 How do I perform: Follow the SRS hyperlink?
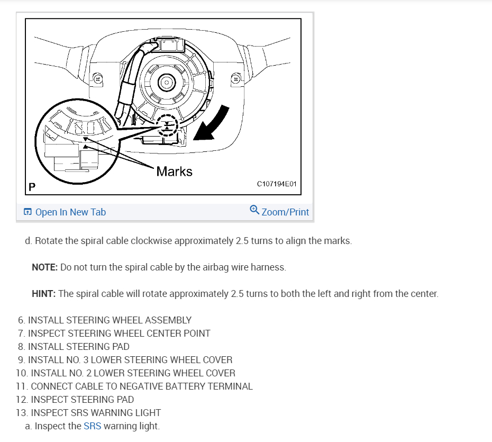click(92, 426)
